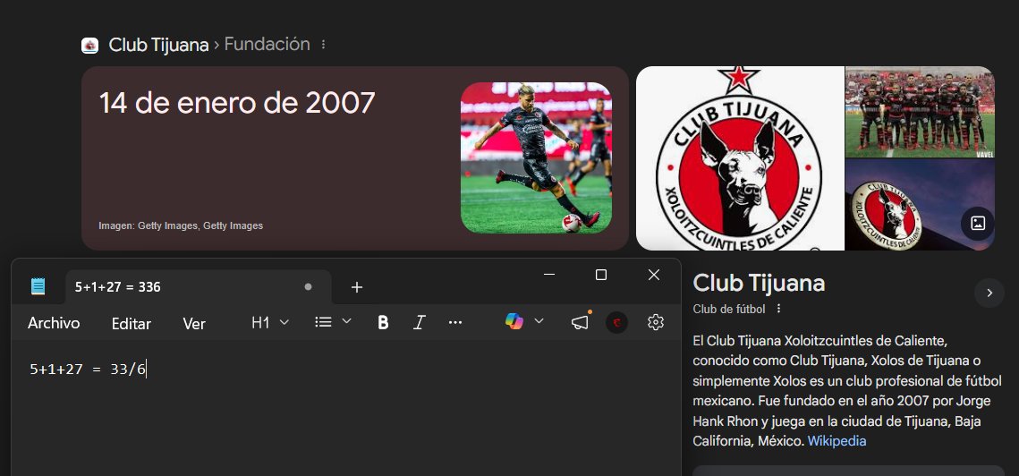
Task: Click the list formatting icon
Action: tap(324, 322)
